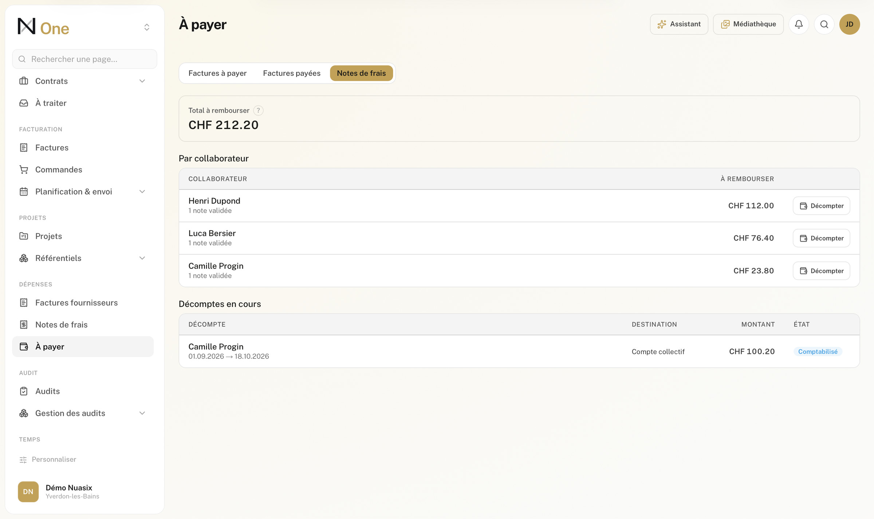
Task: Click the Planification calendar icon
Action: [x=24, y=192]
